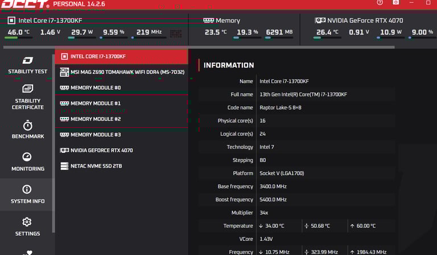
Task: Select NVIDIA GeForce RTX 4070 entry
Action: 122,150
